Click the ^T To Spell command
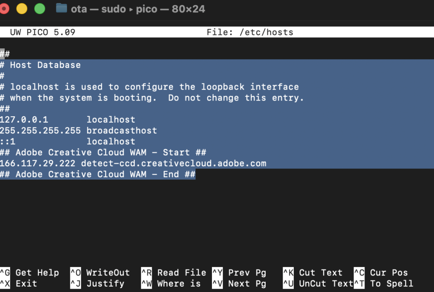This screenshot has height=292, width=434. (x=384, y=284)
